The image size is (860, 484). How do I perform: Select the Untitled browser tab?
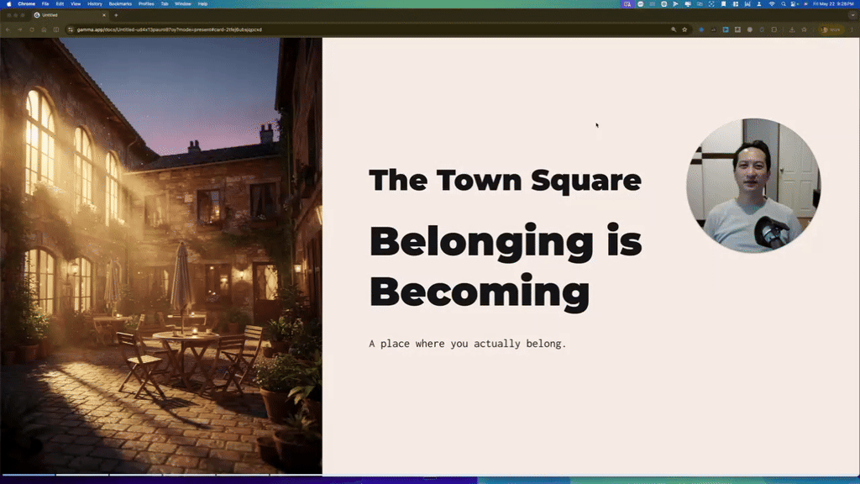[70, 15]
